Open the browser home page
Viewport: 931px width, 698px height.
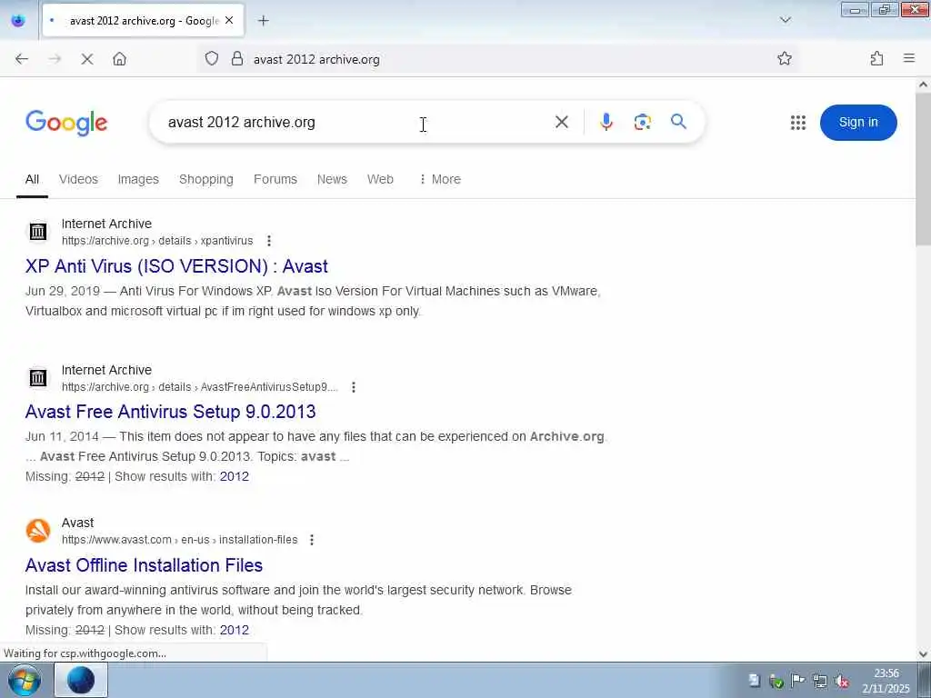[119, 59]
